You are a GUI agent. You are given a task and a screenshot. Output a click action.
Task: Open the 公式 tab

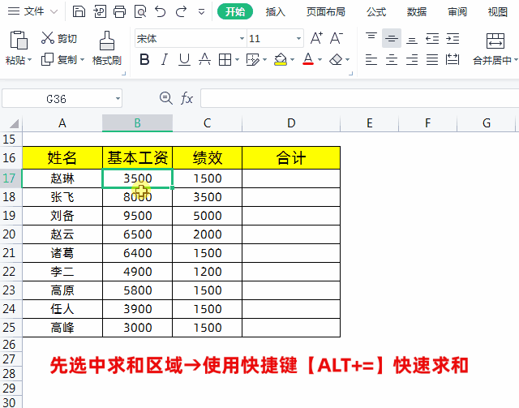376,12
